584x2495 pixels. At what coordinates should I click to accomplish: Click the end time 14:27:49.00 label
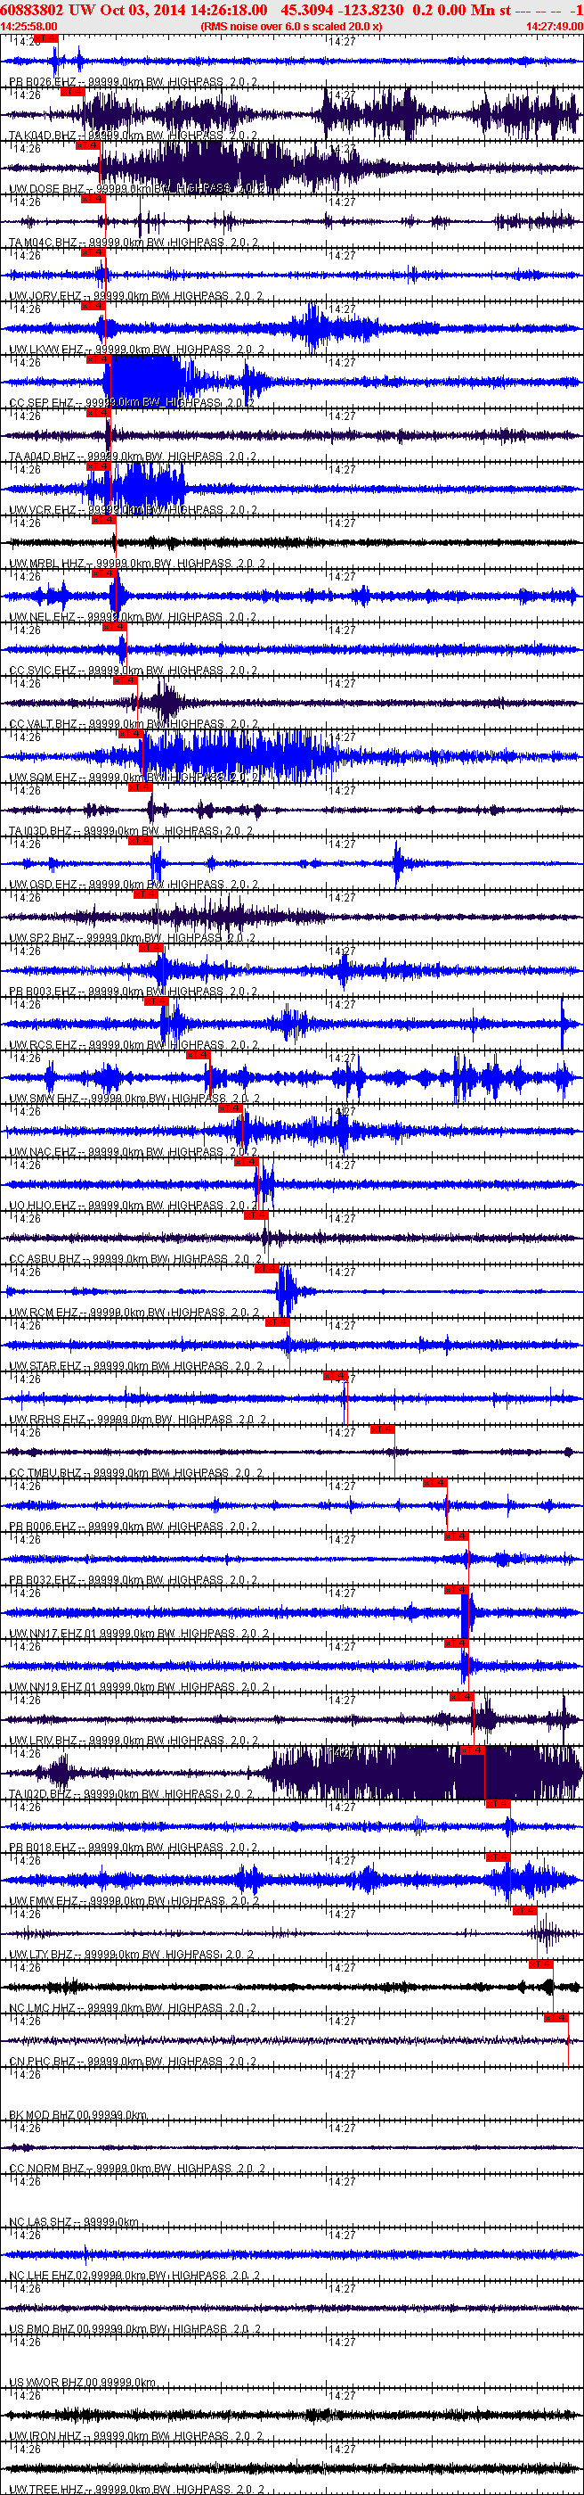click(x=554, y=26)
